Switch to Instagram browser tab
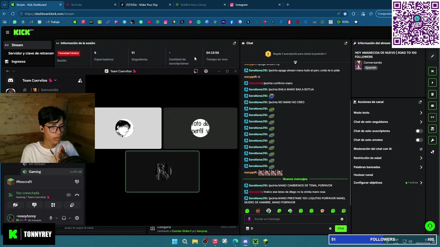This screenshot has width=440, height=247. [255, 5]
